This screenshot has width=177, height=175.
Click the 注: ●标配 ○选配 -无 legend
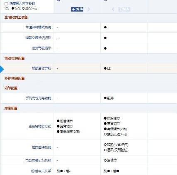tap(21, 8)
